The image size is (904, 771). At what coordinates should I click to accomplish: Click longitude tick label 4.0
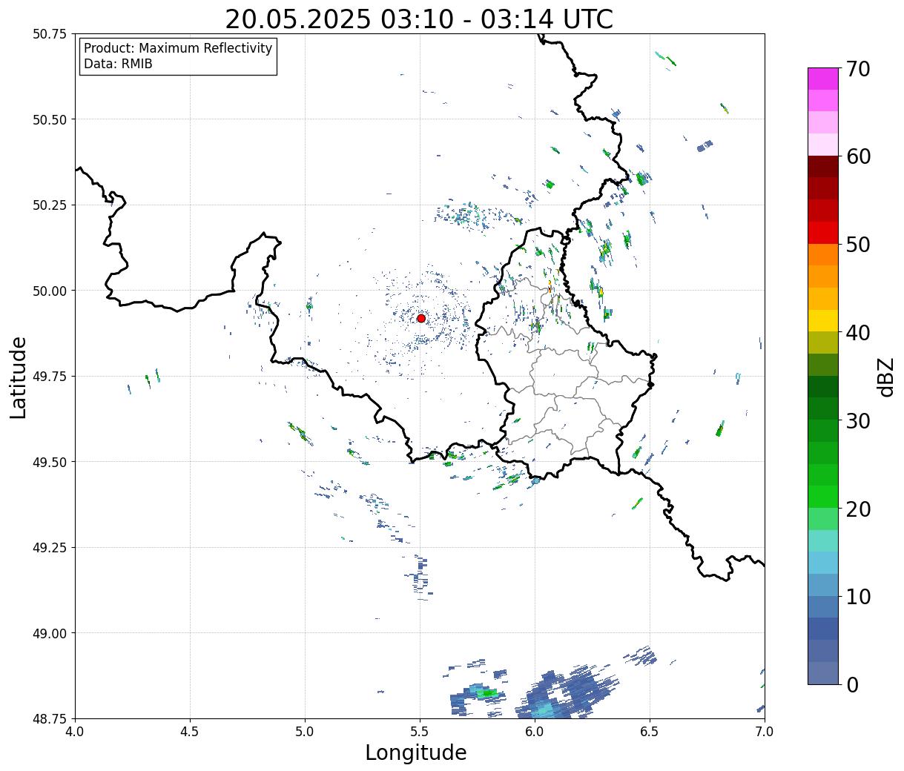pyautogui.click(x=75, y=732)
